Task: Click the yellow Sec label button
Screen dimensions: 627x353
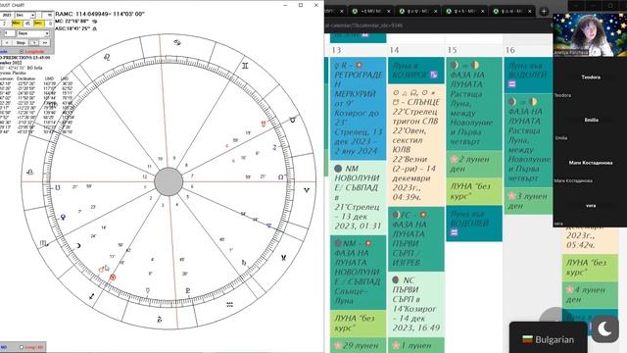Action: point(39,24)
